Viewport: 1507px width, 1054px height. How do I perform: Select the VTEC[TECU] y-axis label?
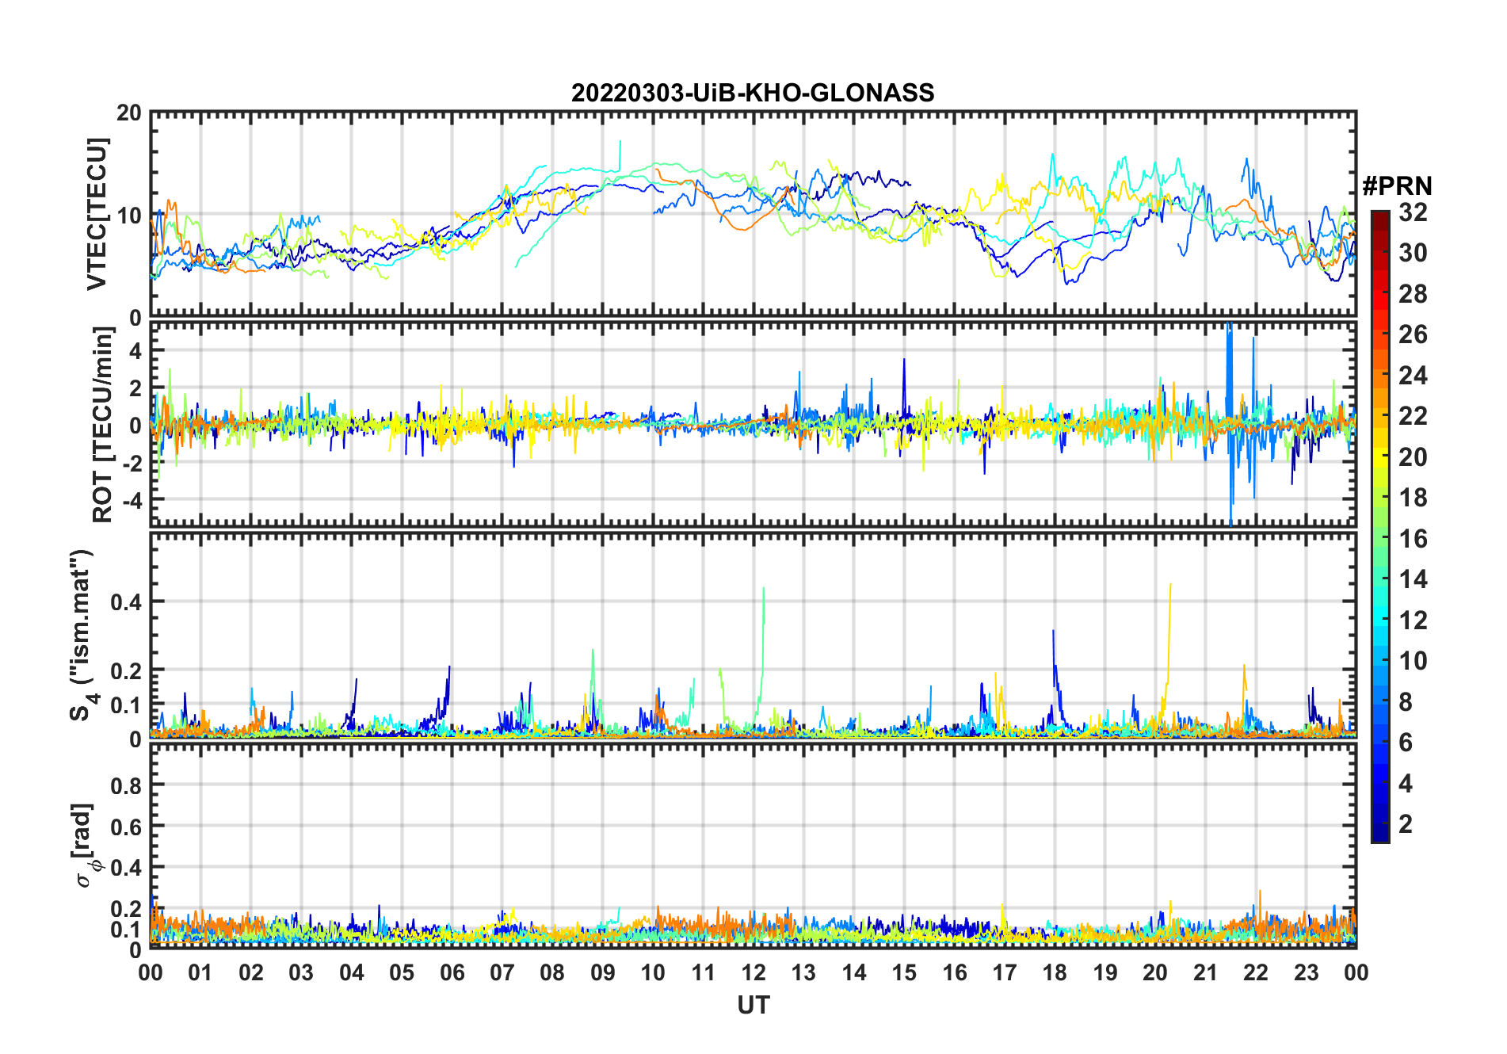(x=97, y=214)
